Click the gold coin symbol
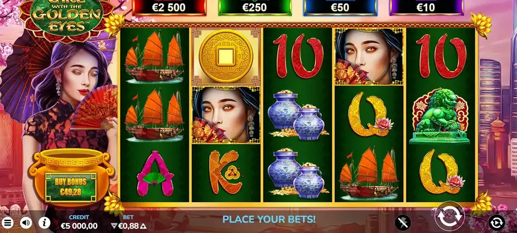517x233 pixels. pyautogui.click(x=226, y=56)
